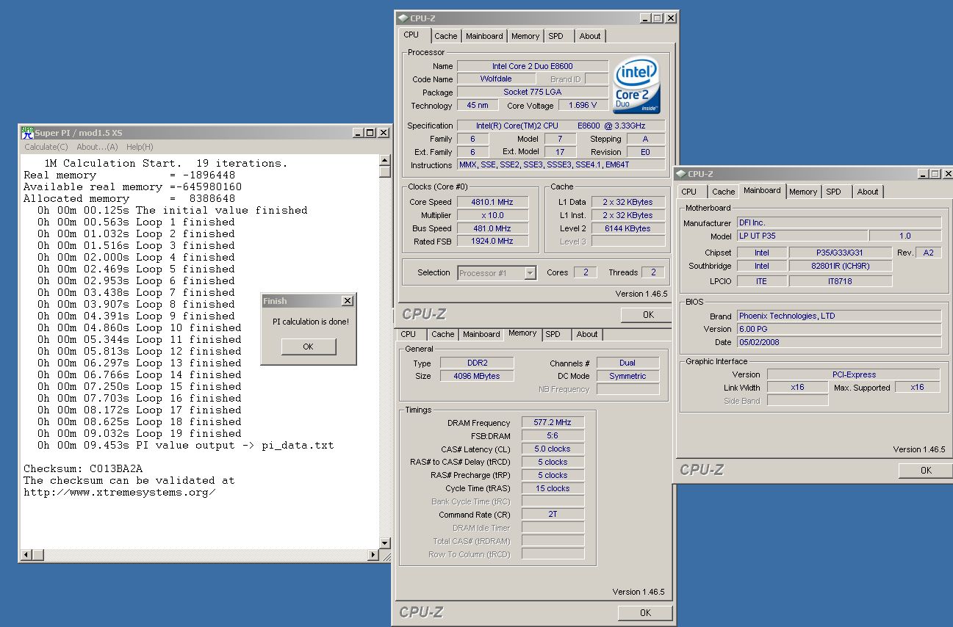Image resolution: width=953 pixels, height=627 pixels.
Task: Click the Core Voltage value 1.696 V
Action: [583, 105]
